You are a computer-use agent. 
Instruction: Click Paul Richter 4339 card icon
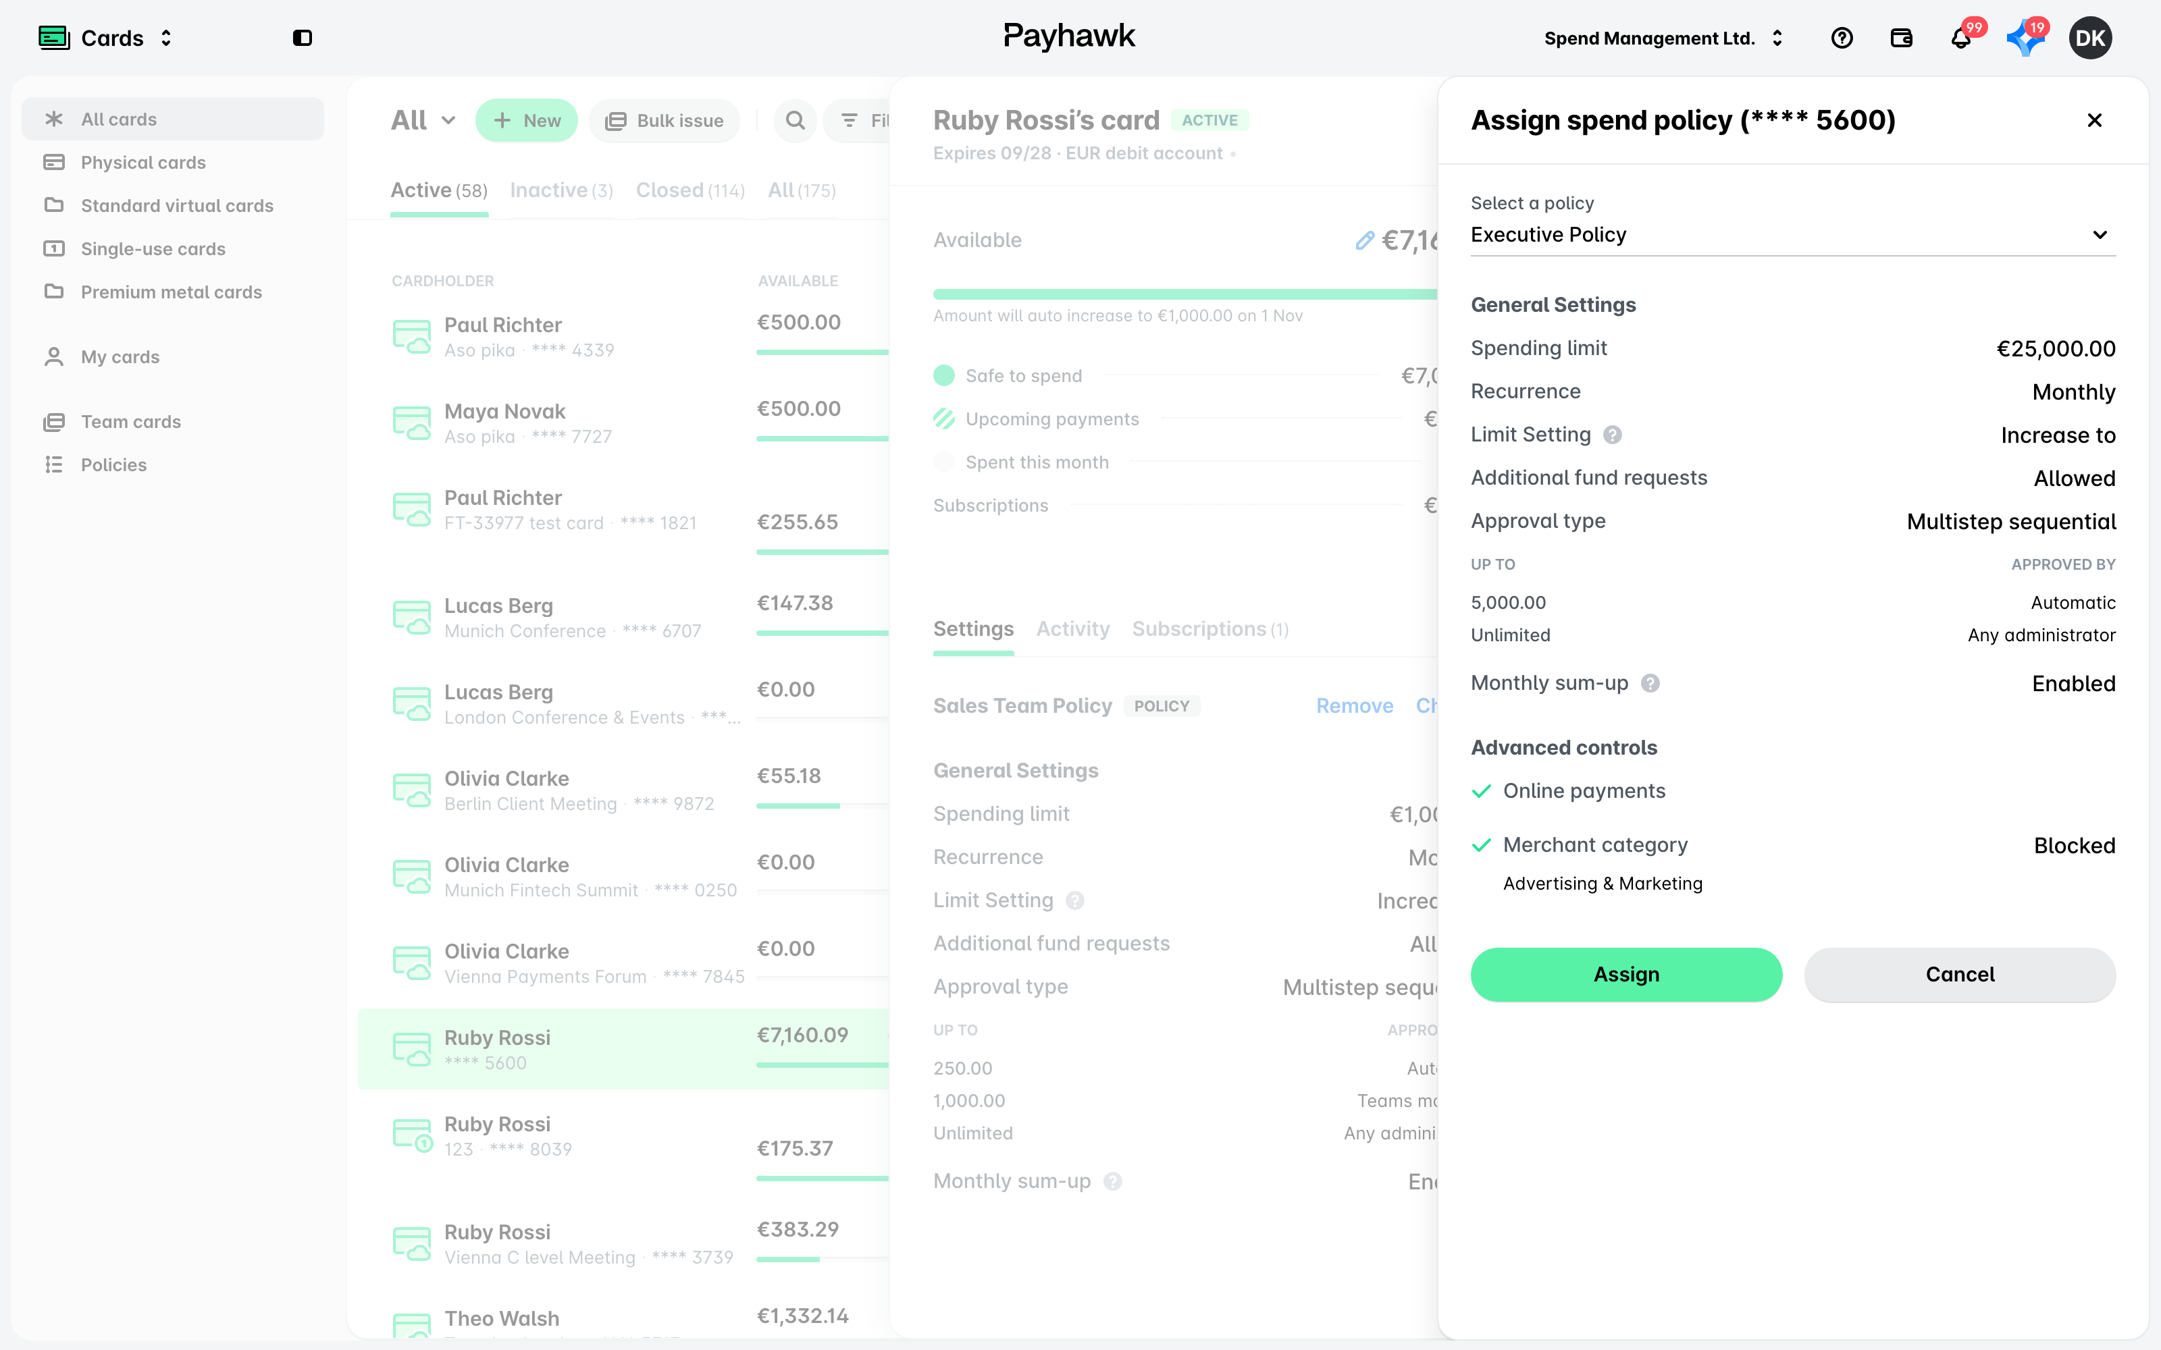(412, 337)
